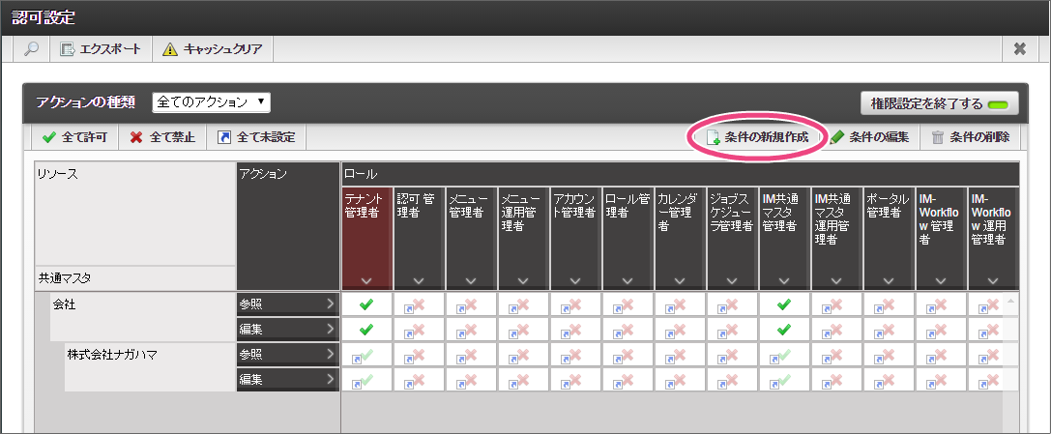Screen dimensions: 1051x434
Task: Expand the IM common master administrator column chevron
Action: pos(784,280)
